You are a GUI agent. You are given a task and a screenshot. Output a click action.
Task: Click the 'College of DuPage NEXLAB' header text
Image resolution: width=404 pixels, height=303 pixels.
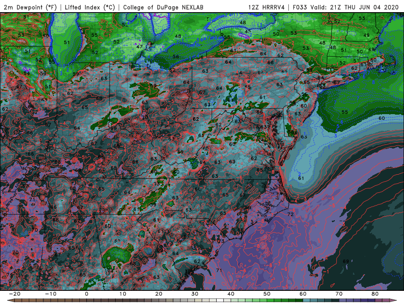[163, 7]
